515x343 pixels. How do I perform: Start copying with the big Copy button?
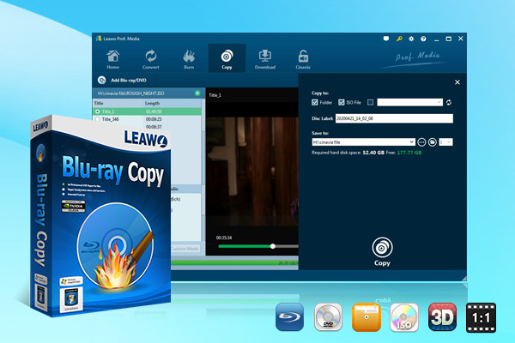point(382,252)
